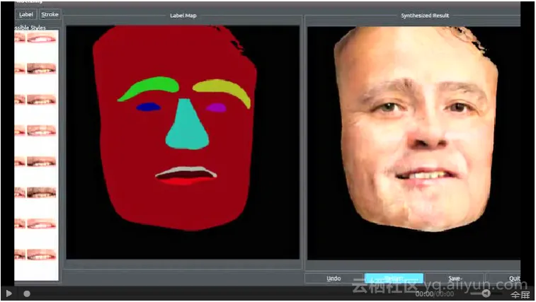This screenshot has width=536, height=302.
Task: Select the third mouth style thumbnail from top
Action: 41,100
